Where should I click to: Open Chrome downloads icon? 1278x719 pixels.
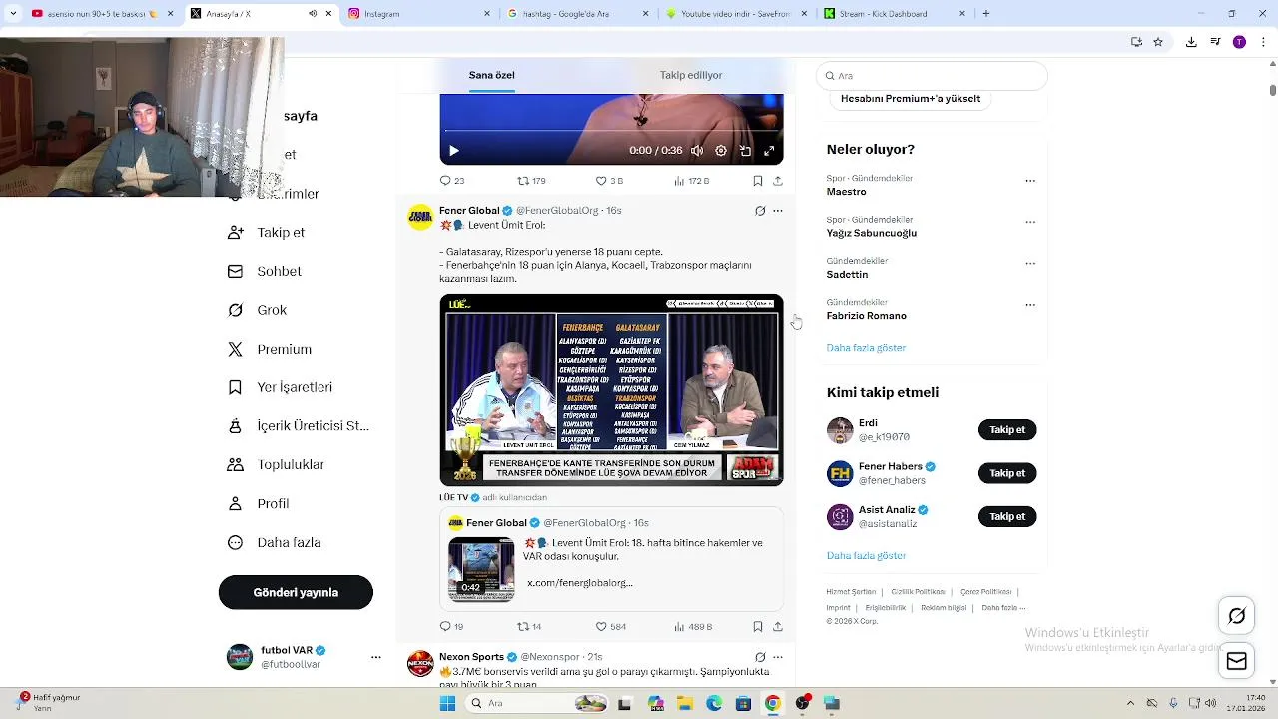point(1191,42)
